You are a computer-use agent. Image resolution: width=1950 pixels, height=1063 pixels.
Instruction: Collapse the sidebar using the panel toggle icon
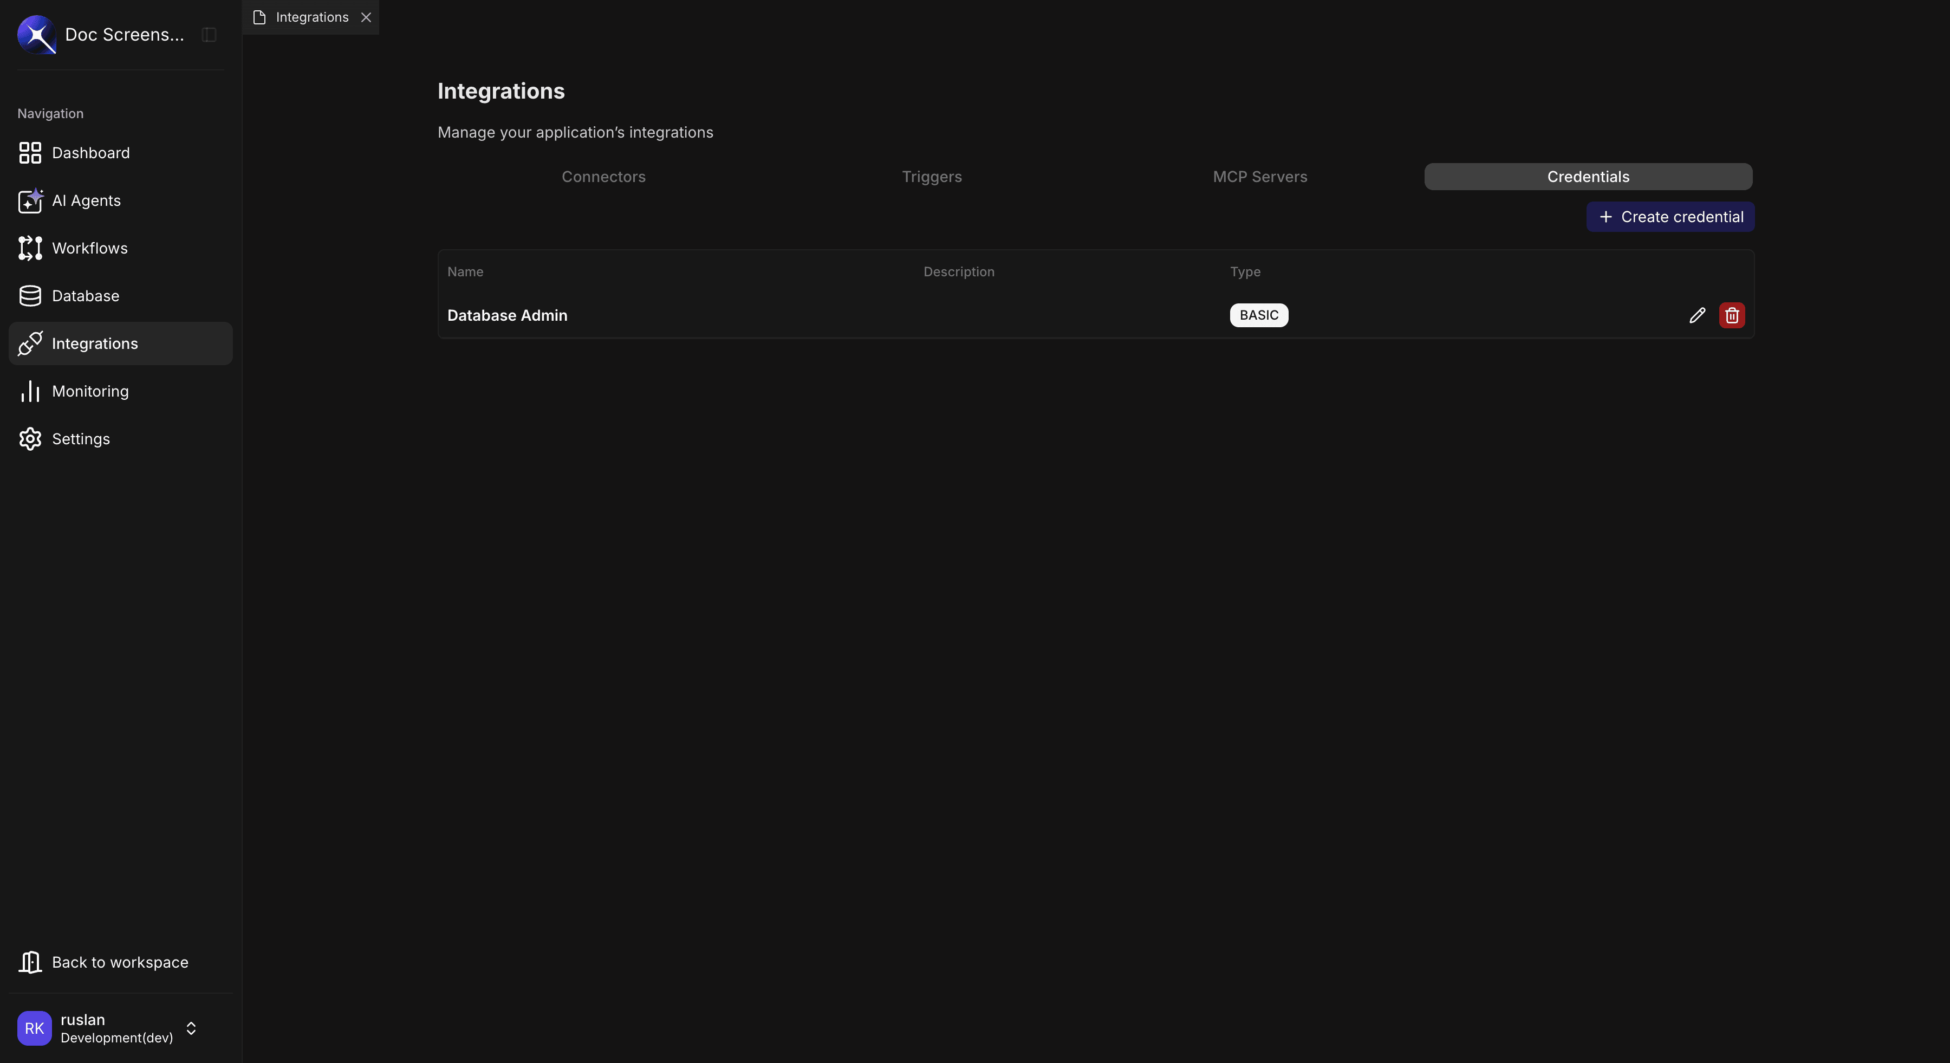click(209, 35)
